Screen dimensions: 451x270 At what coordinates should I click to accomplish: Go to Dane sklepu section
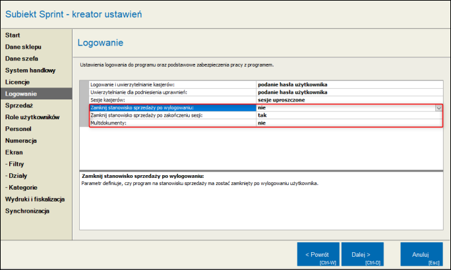(x=24, y=46)
